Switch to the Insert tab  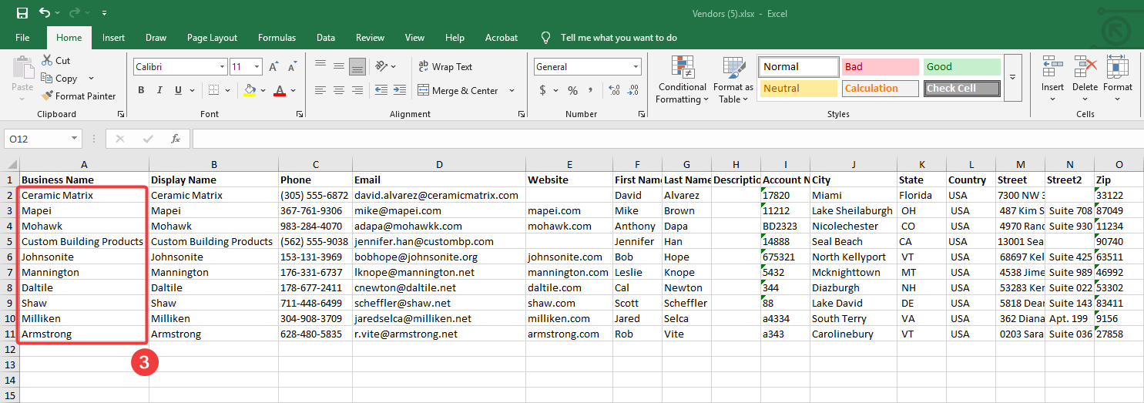113,38
